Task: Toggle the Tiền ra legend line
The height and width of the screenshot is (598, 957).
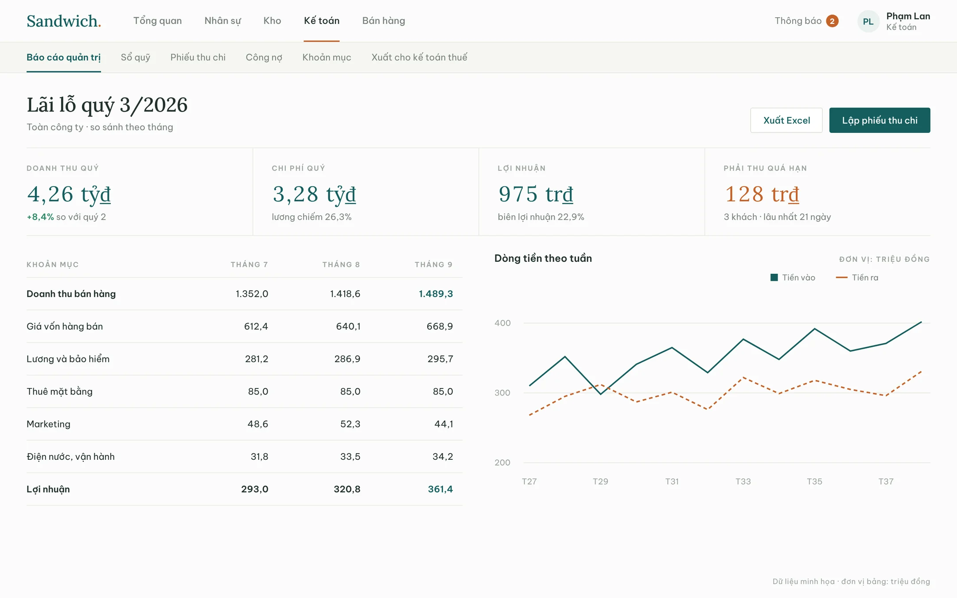Action: click(x=841, y=277)
